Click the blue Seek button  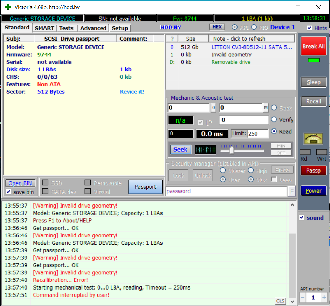180,149
